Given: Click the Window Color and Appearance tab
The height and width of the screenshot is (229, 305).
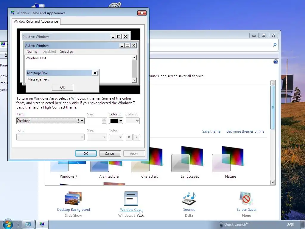Looking at the screenshot, I should click(x=36, y=21).
